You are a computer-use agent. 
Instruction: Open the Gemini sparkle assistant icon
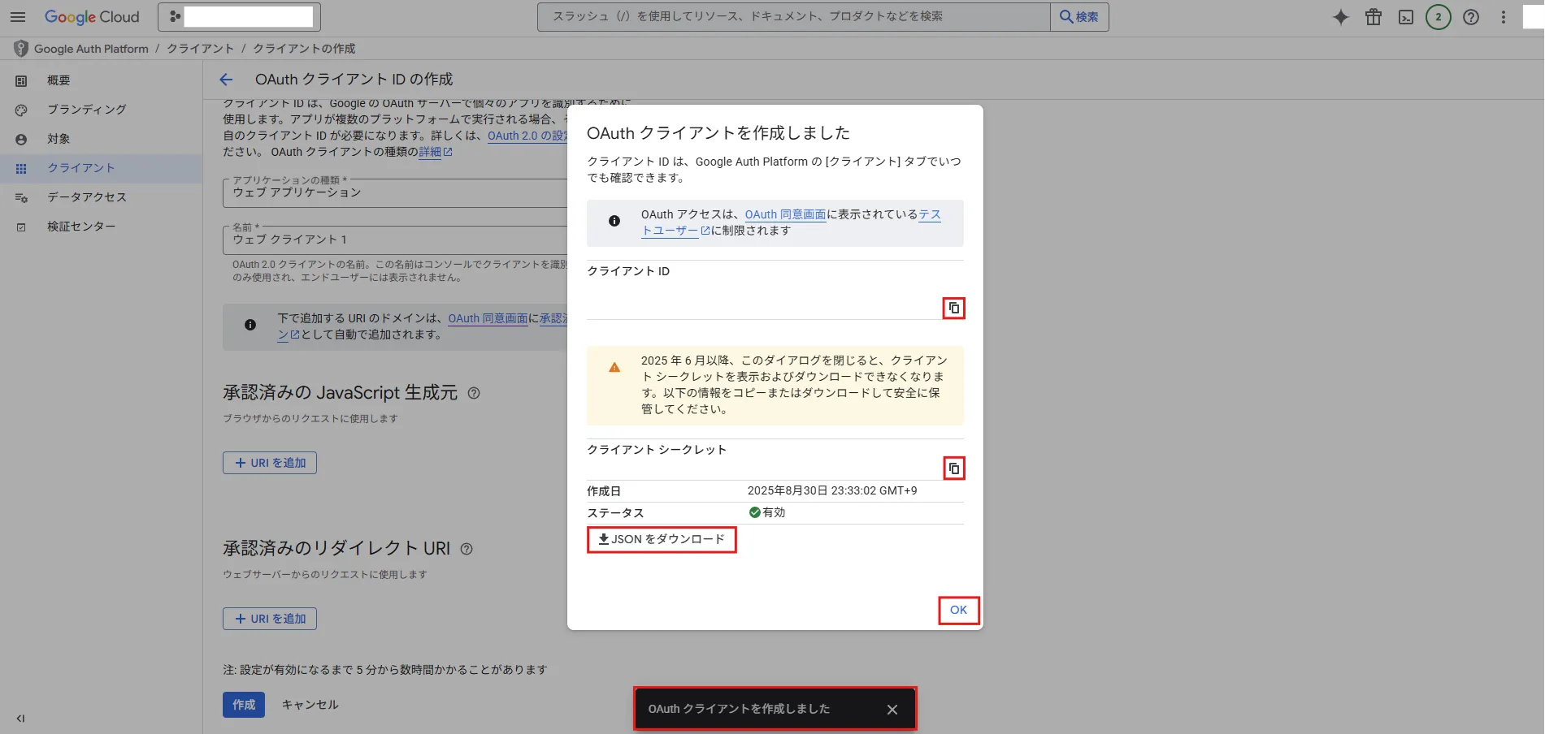(x=1341, y=17)
